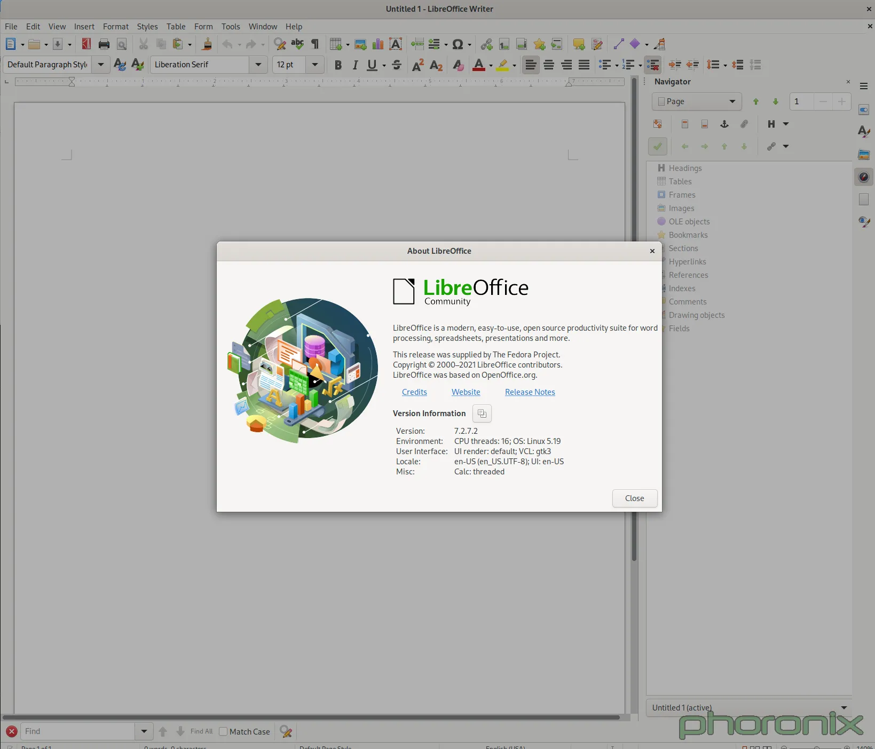875x749 pixels.
Task: Click the Insert Page Break icon
Action: tap(417, 44)
